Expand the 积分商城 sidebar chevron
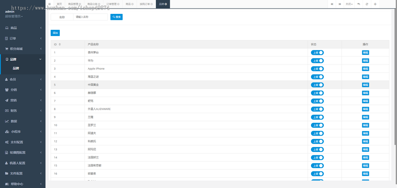397x188 pixels. click(41, 49)
